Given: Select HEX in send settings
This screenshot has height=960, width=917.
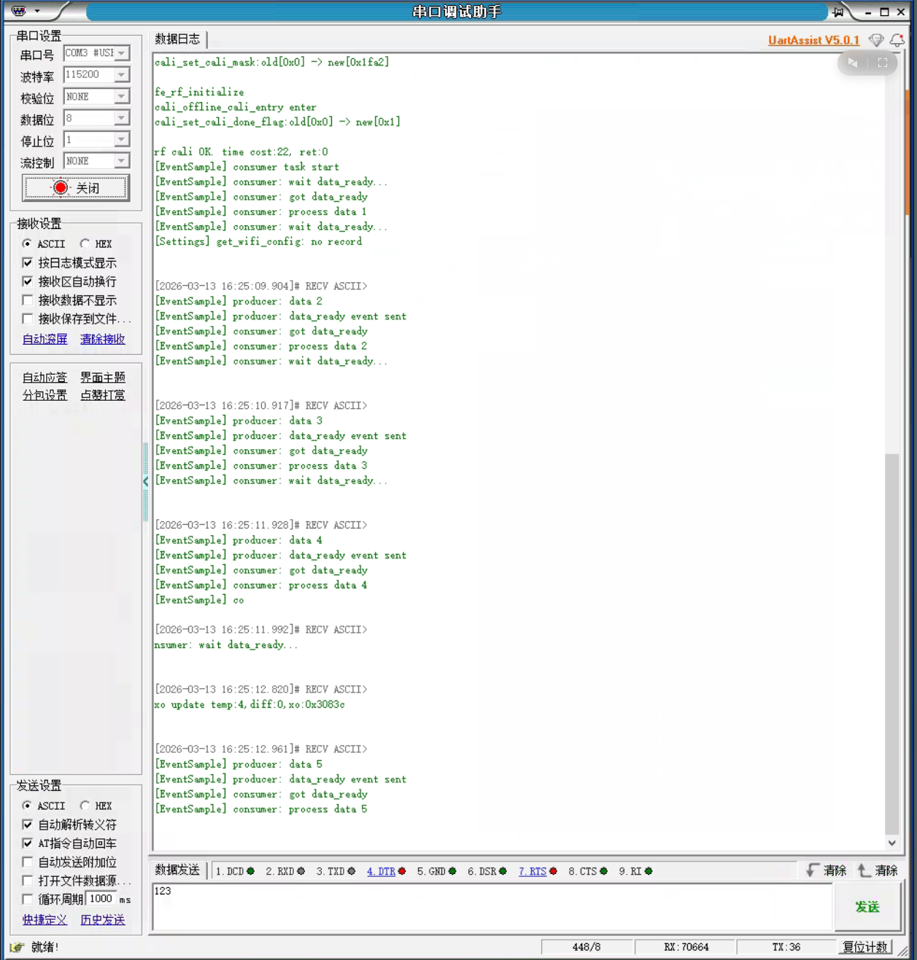Looking at the screenshot, I should [85, 805].
